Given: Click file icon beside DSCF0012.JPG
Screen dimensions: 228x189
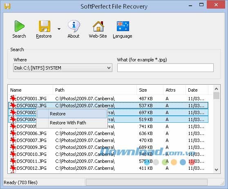Looking at the screenshot, I should [13, 168].
